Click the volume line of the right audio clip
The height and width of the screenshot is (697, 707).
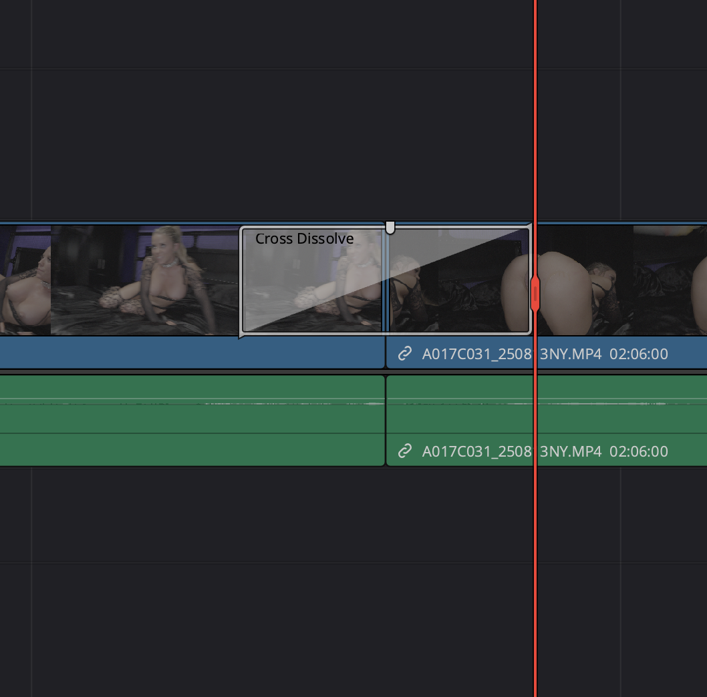(547, 399)
